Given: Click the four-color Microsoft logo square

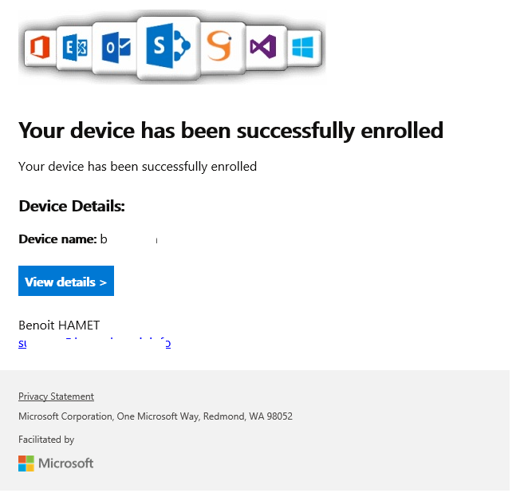Looking at the screenshot, I should [26, 464].
